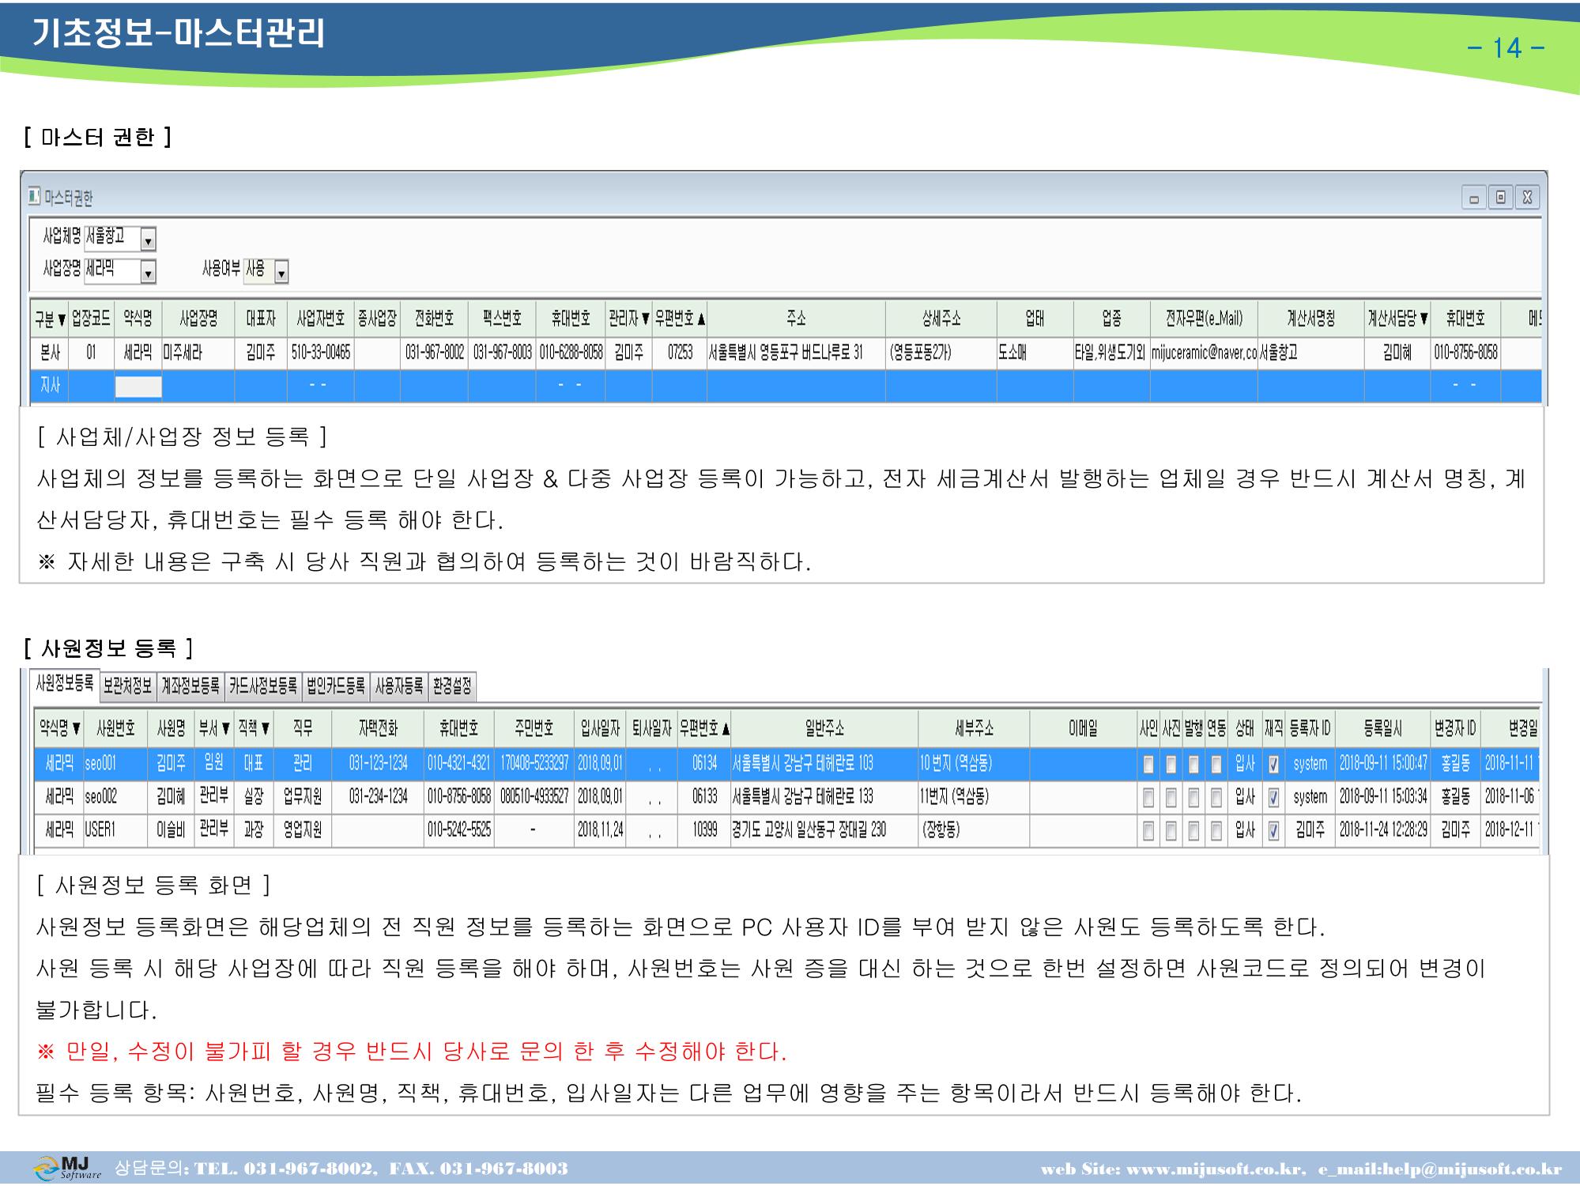Click employee name 이슬비 cell
Screen dimensions: 1580x1186
[171, 831]
